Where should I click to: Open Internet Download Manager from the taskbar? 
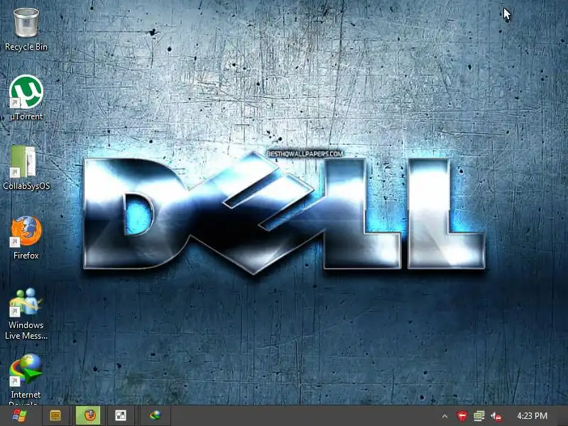(155, 415)
